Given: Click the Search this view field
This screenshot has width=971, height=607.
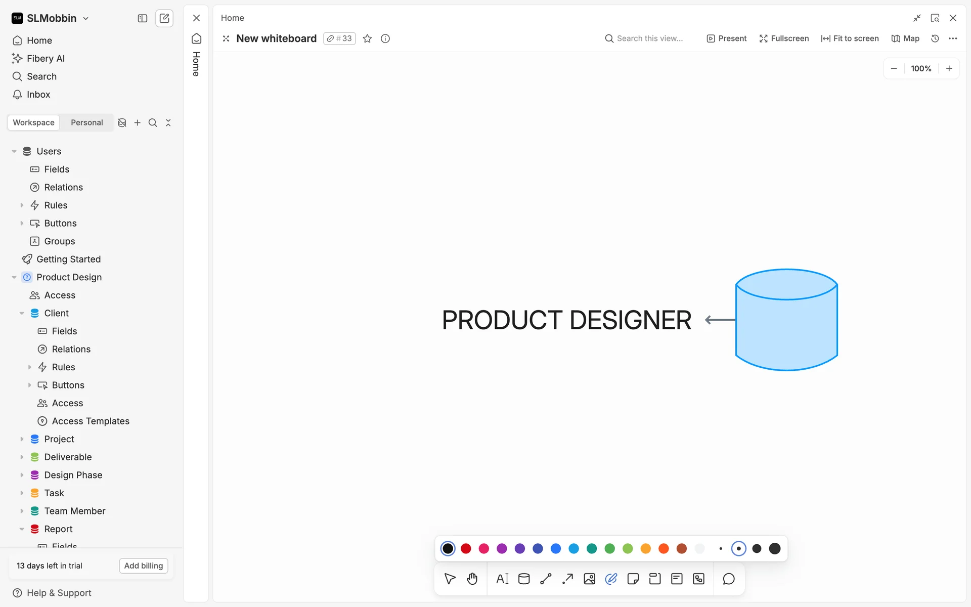Looking at the screenshot, I should (649, 38).
